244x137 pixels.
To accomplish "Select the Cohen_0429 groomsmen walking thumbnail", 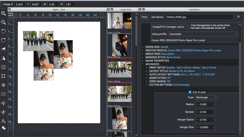I will tap(119, 69).
